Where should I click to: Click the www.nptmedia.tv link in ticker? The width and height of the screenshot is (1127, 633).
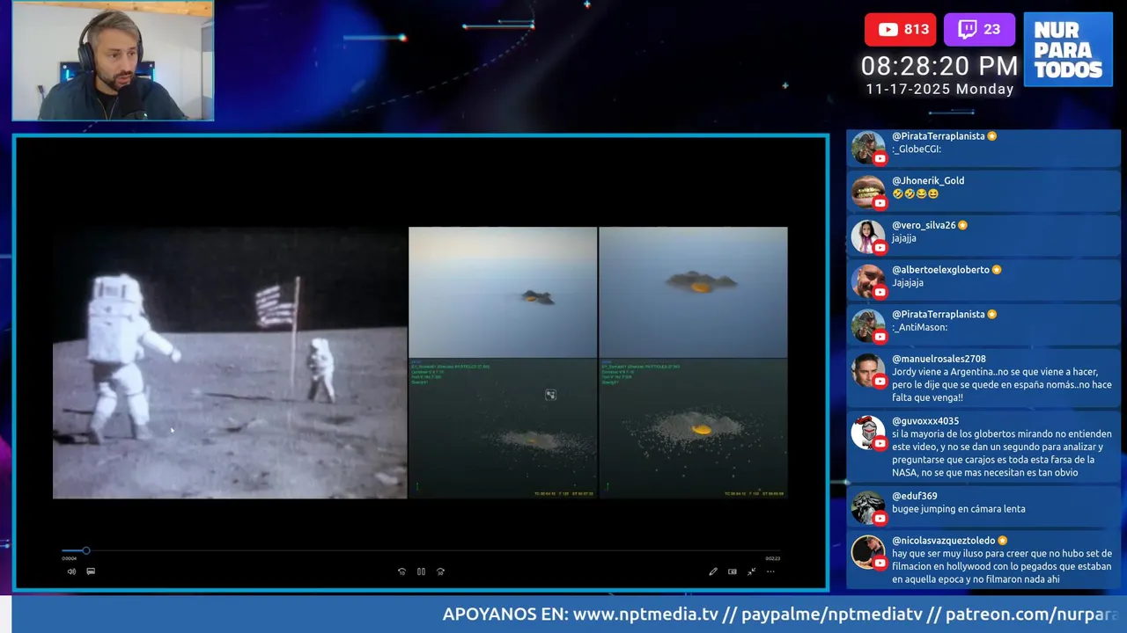[645, 614]
